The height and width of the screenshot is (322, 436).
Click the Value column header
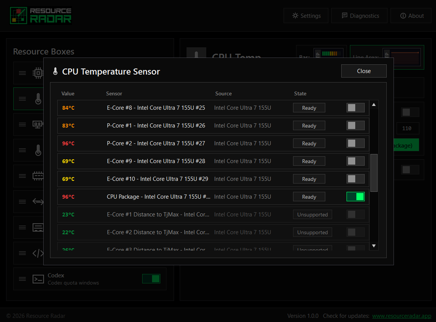click(68, 93)
